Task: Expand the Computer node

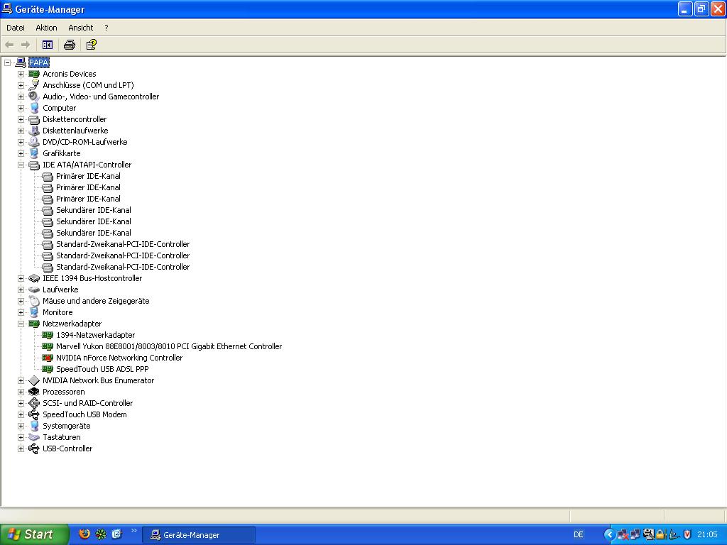Action: tap(21, 108)
